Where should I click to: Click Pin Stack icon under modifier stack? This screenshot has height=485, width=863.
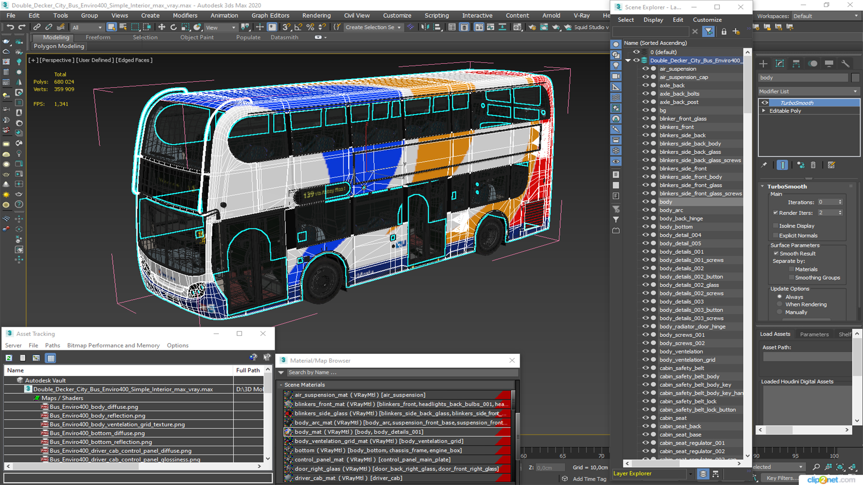(x=764, y=165)
